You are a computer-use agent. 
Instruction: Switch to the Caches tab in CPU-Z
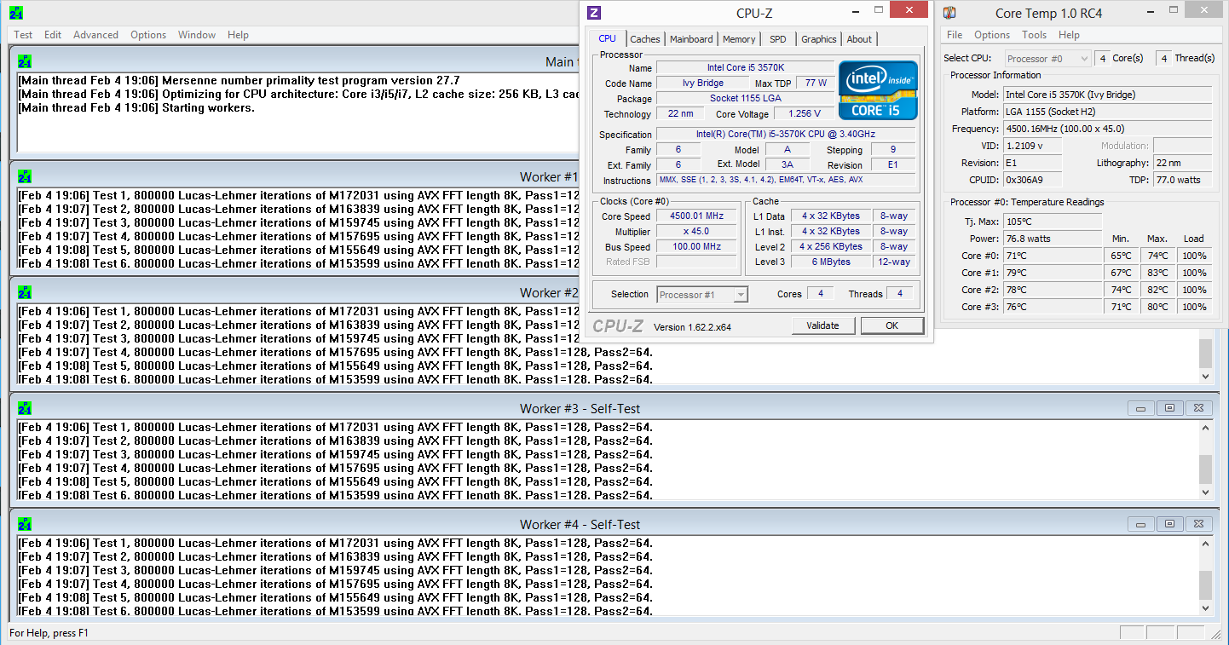[645, 39]
